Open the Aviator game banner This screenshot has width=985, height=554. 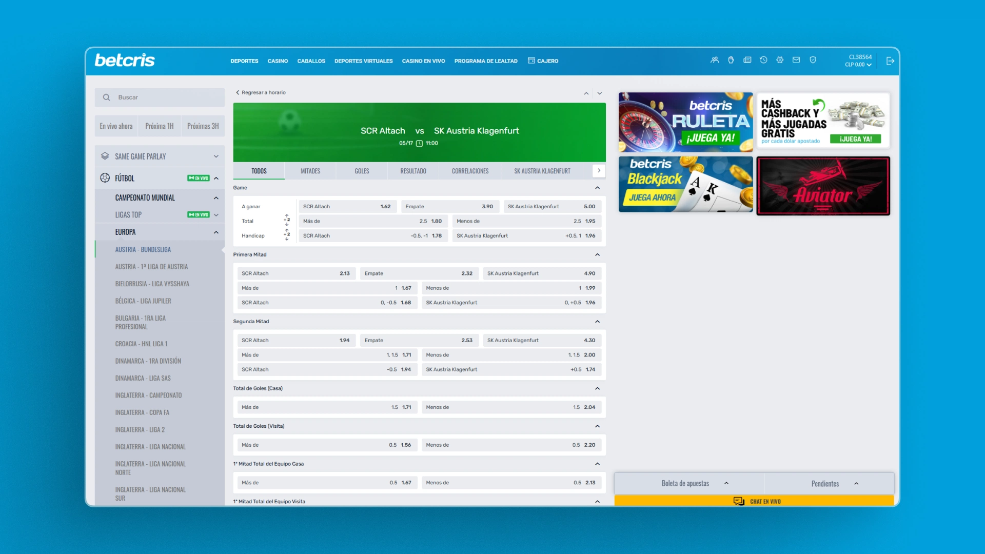823,186
